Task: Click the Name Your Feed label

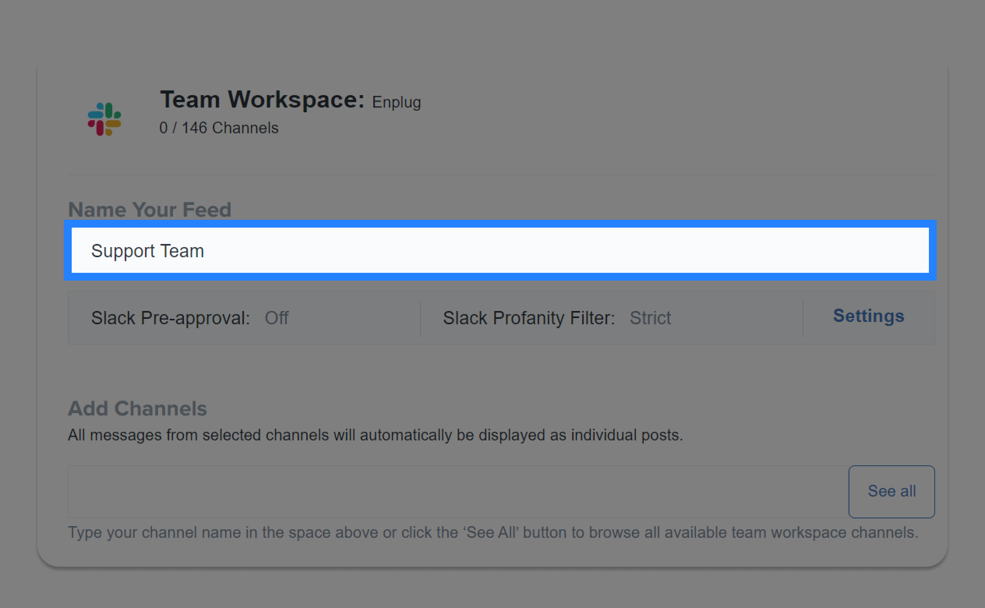Action: (150, 210)
